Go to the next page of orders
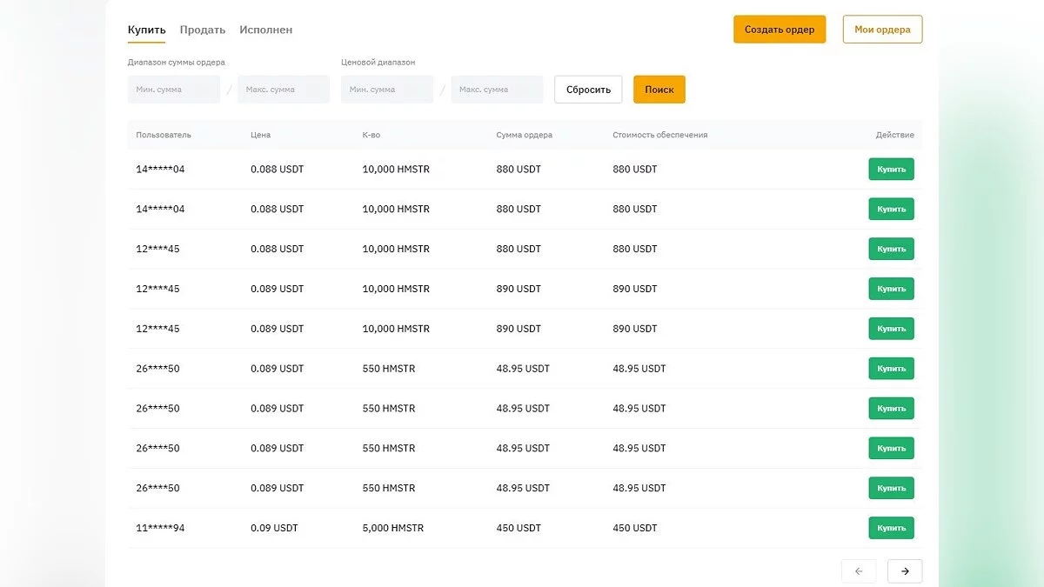Image resolution: width=1044 pixels, height=587 pixels. (x=905, y=571)
